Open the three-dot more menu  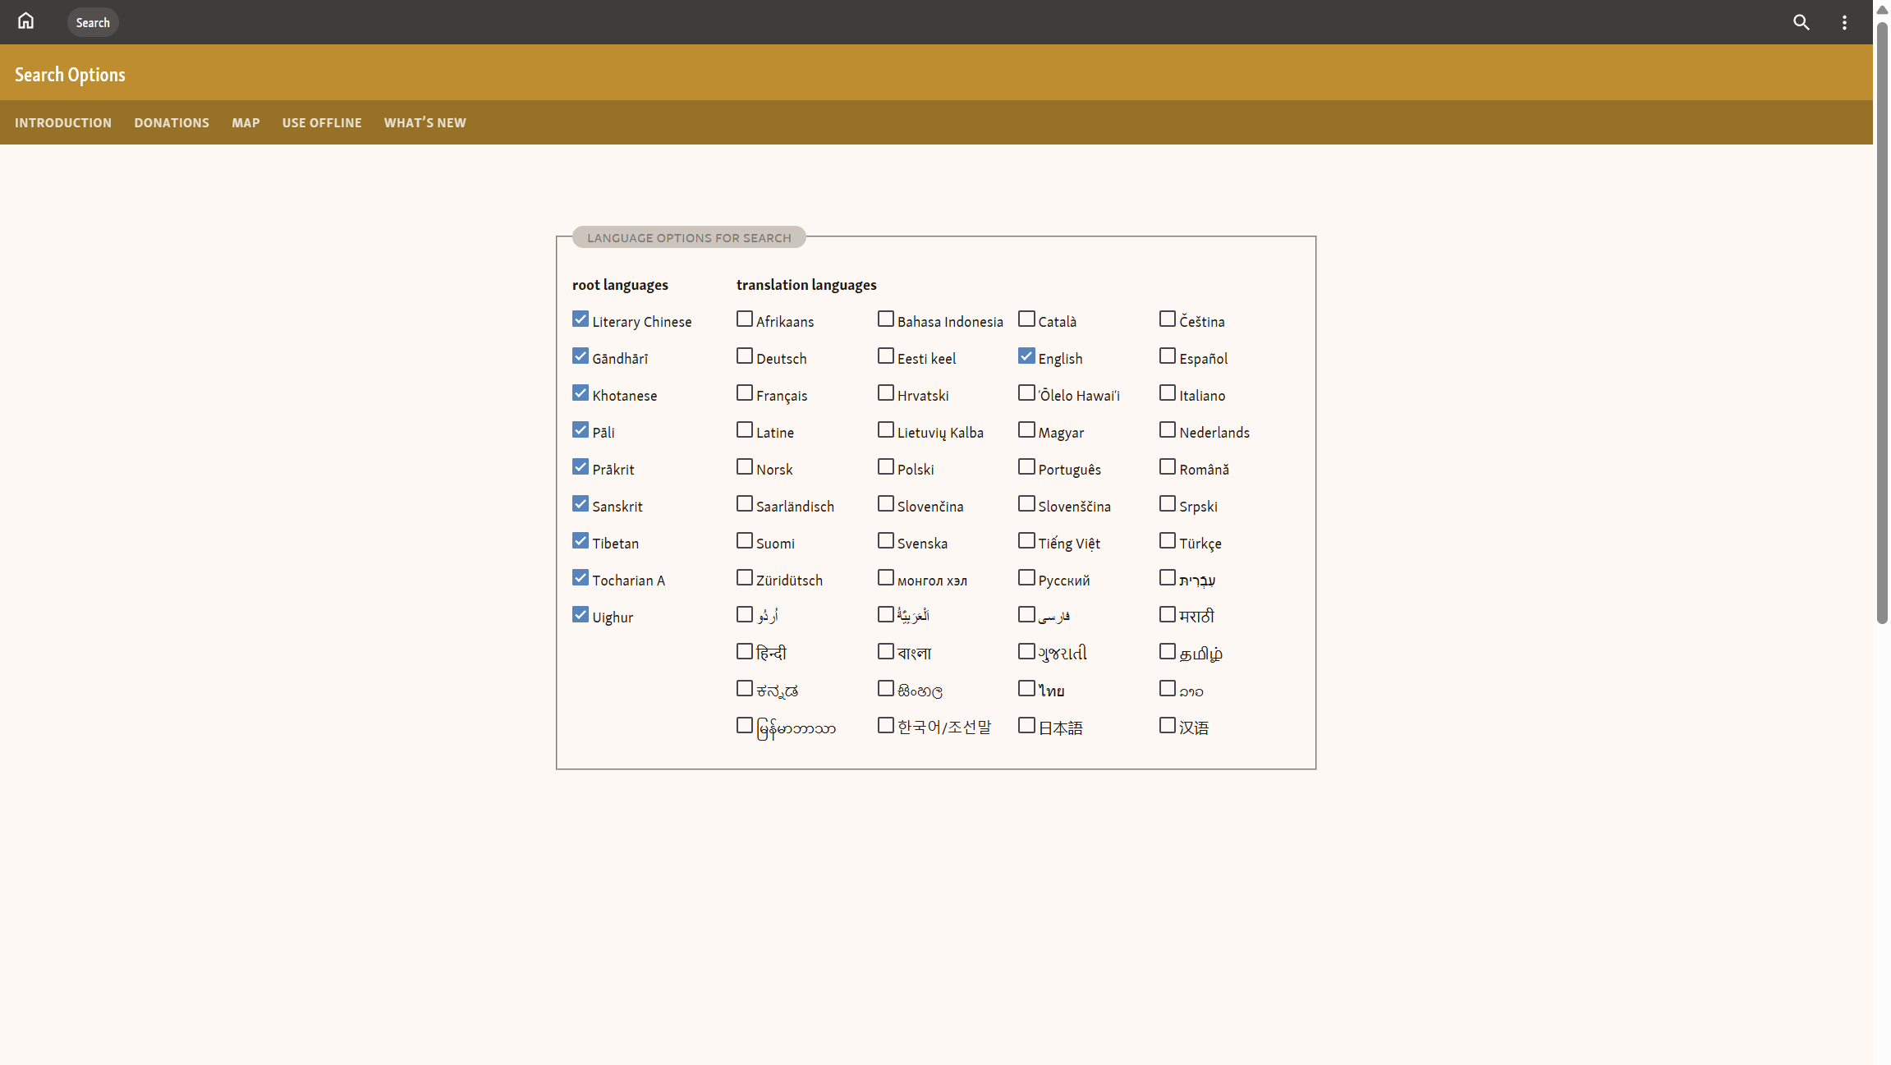[x=1844, y=22]
